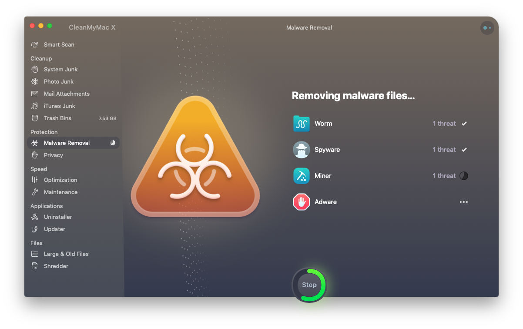Stop the malware removal process
The image size is (523, 329).
tap(309, 285)
